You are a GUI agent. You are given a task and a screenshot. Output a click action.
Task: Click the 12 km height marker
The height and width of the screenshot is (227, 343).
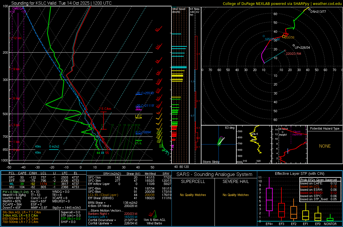pos(17,38)
